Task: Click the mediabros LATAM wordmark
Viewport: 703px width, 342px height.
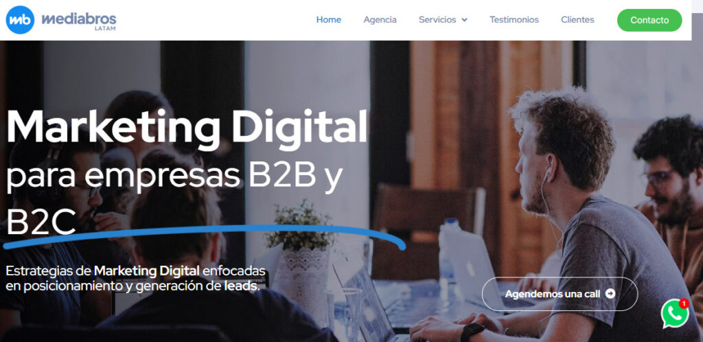Action: coord(79,21)
